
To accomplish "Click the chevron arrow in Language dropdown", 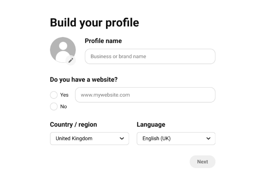I will click(208, 138).
